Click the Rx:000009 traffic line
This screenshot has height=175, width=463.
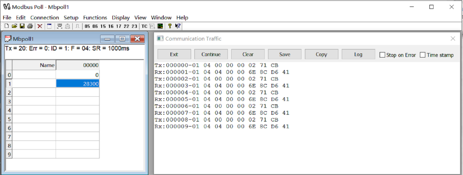(222, 126)
